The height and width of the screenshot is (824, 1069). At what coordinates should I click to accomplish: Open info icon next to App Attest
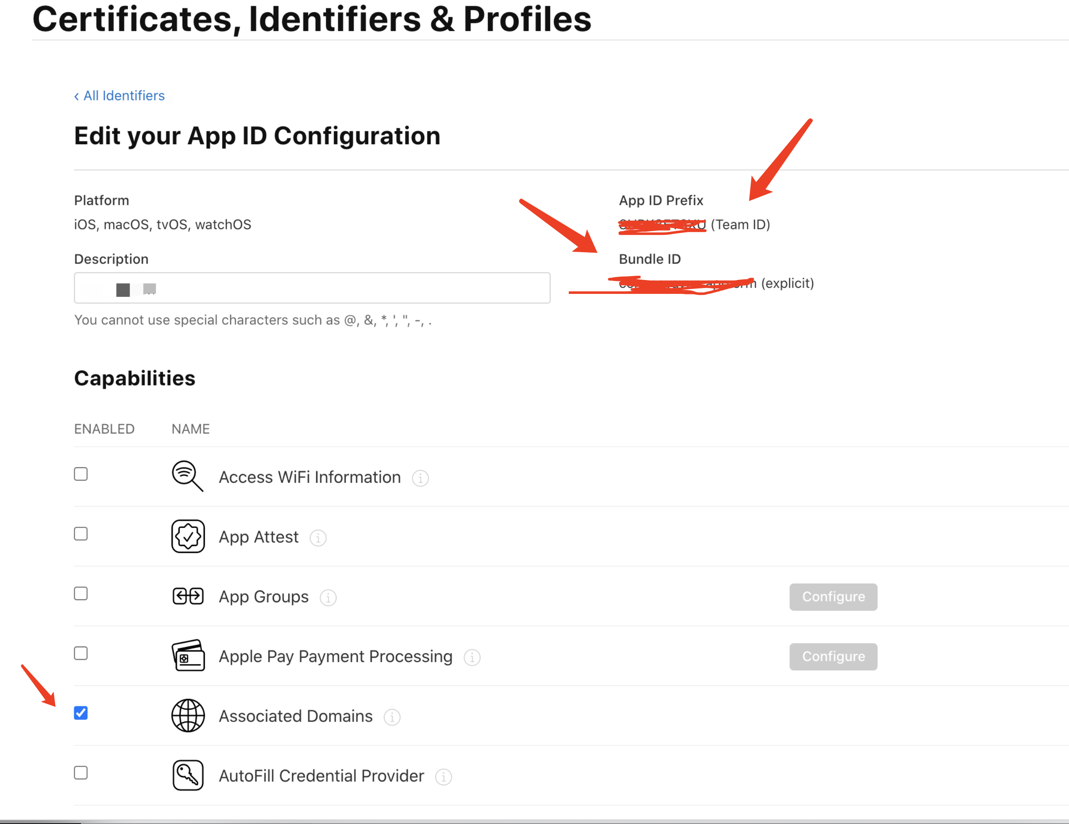coord(318,538)
